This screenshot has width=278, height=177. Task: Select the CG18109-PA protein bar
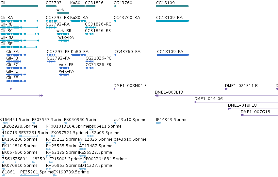[173, 55]
